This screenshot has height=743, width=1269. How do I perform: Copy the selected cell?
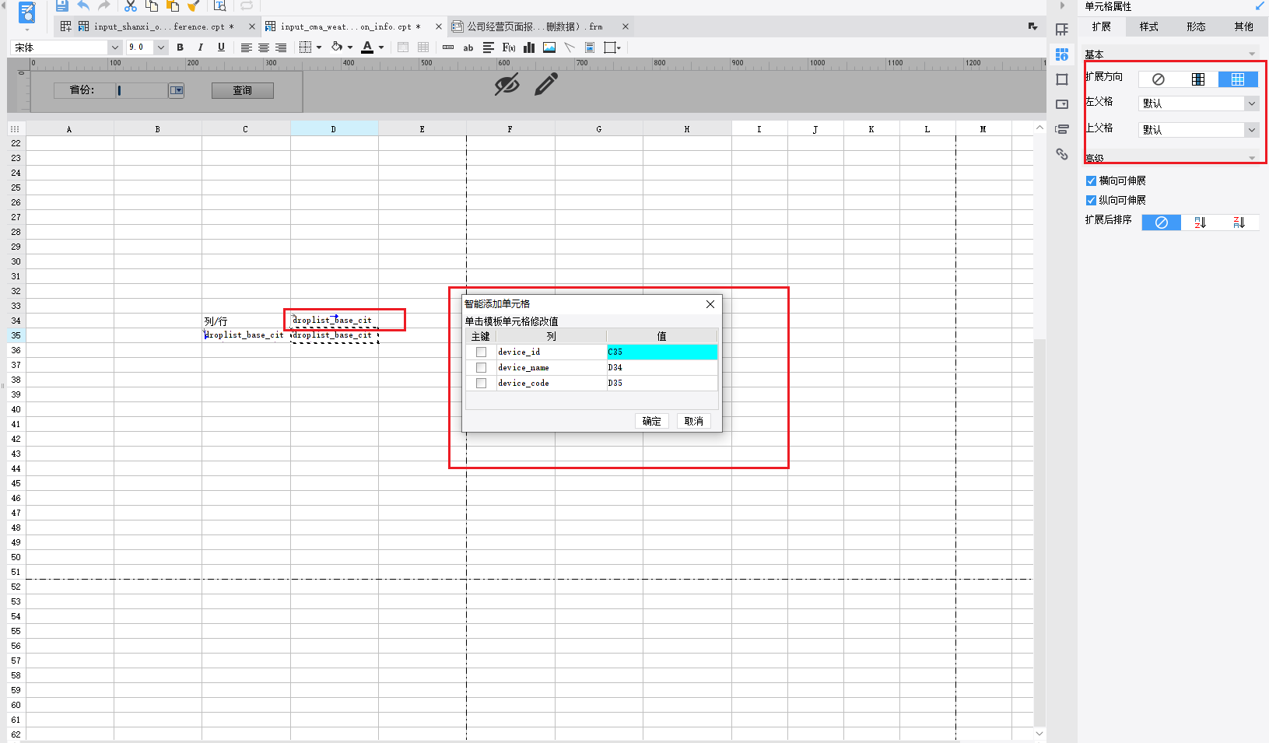152,5
